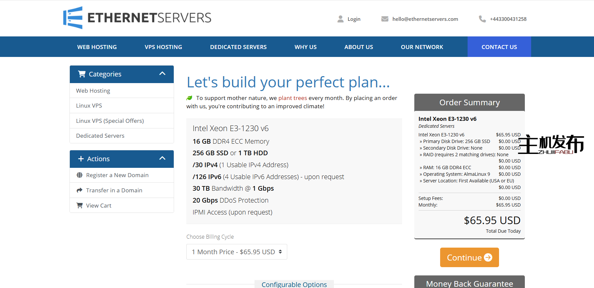Click the user login icon
The image size is (594, 288).
(x=340, y=19)
